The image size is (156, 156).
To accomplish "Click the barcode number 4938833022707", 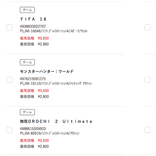I will click(x=33, y=26).
